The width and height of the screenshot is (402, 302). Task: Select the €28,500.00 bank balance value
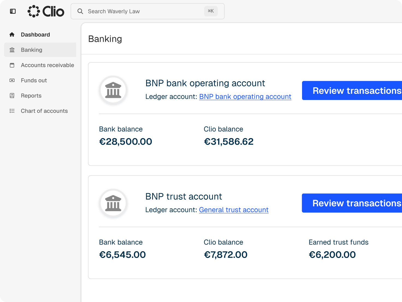coord(126,141)
